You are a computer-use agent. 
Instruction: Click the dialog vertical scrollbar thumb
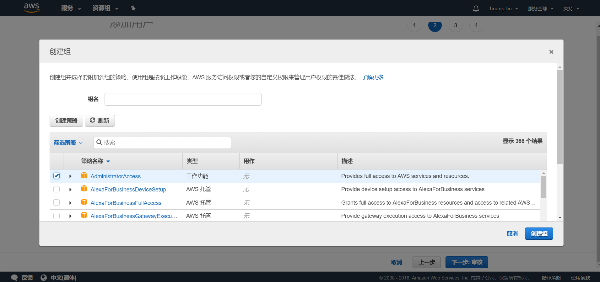(x=560, y=117)
